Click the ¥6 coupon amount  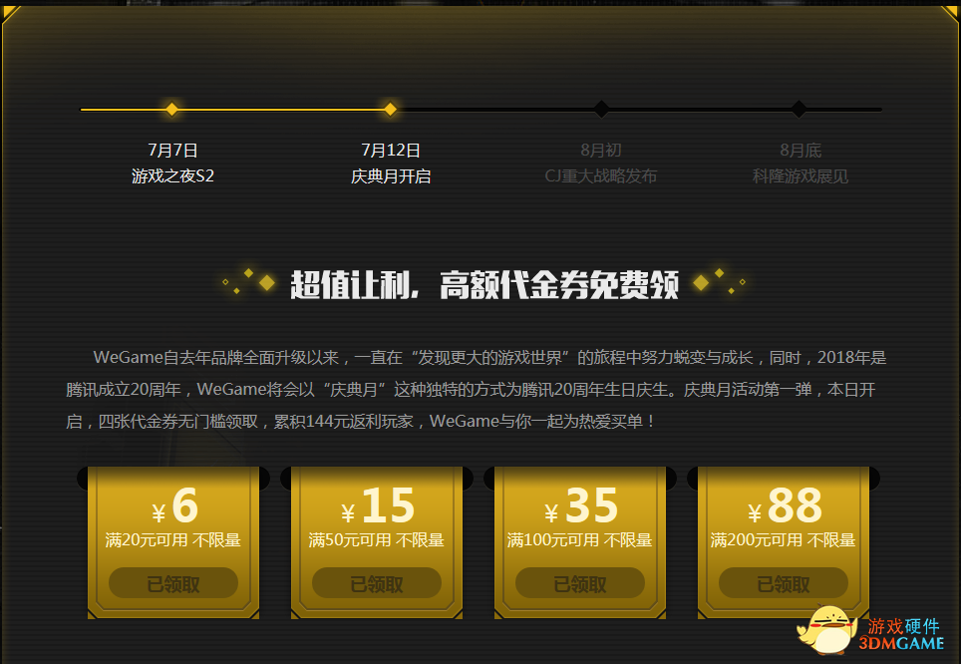174,505
